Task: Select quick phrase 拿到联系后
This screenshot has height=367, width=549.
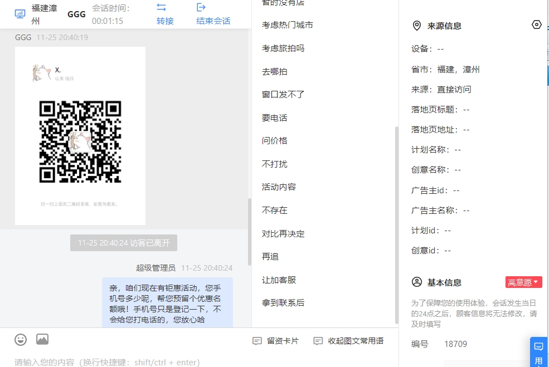Action: pos(283,302)
